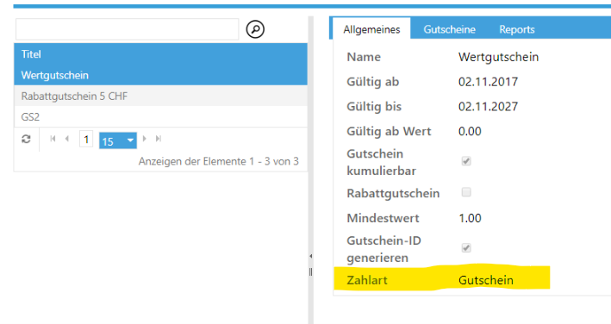Open the Reports tab
This screenshot has height=324, width=611.
click(517, 29)
